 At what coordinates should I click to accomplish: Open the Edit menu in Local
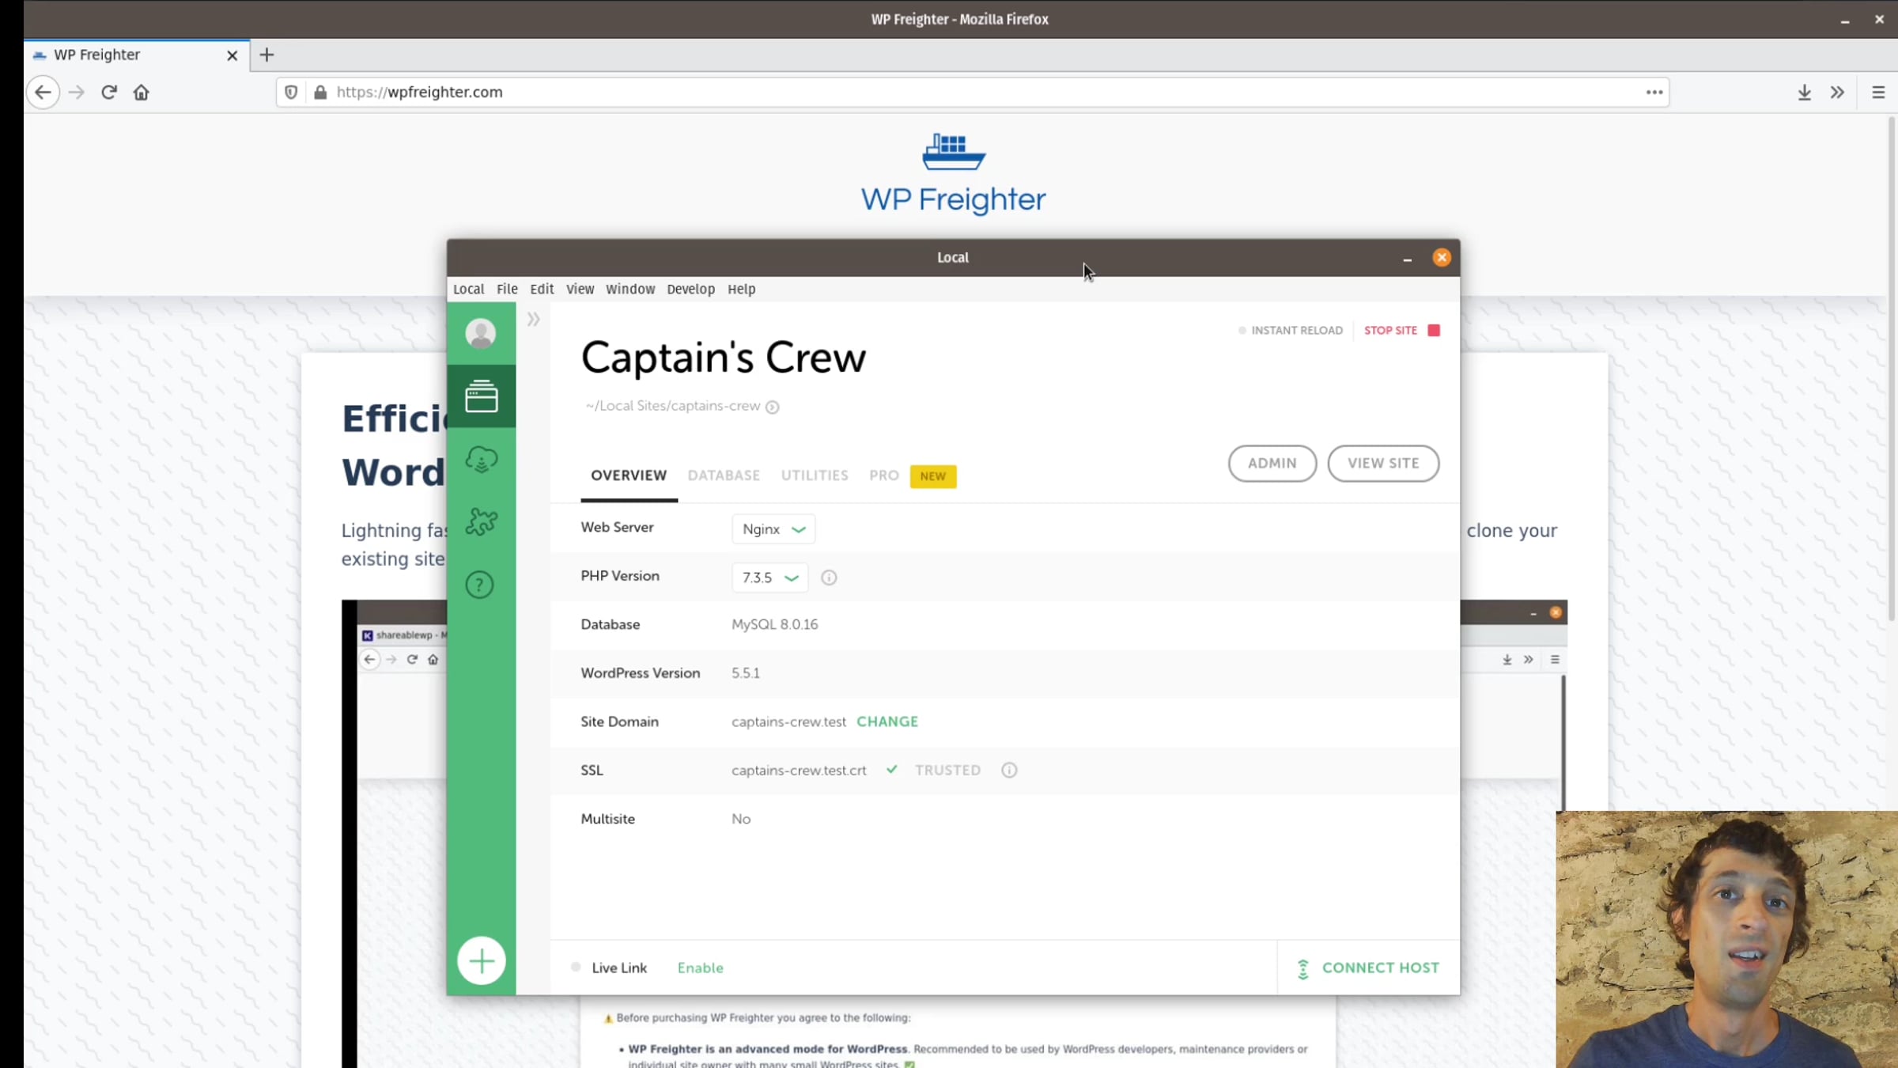[x=542, y=289]
